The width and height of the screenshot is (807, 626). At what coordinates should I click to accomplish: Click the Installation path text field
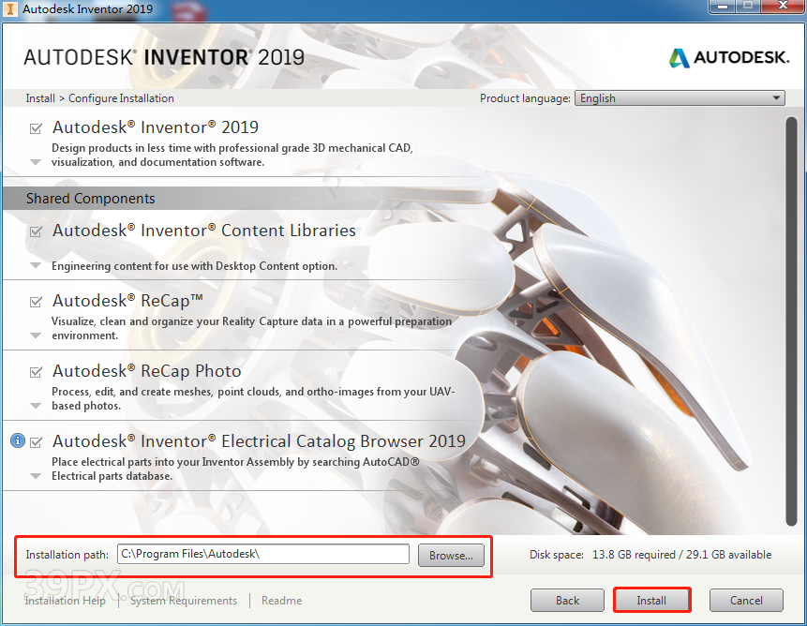point(263,554)
